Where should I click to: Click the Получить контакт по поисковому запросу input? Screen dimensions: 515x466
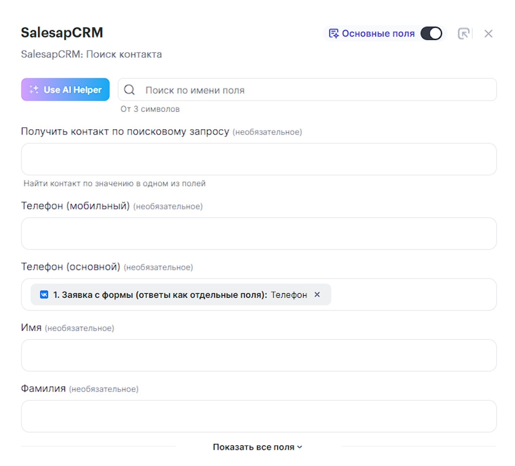259,159
